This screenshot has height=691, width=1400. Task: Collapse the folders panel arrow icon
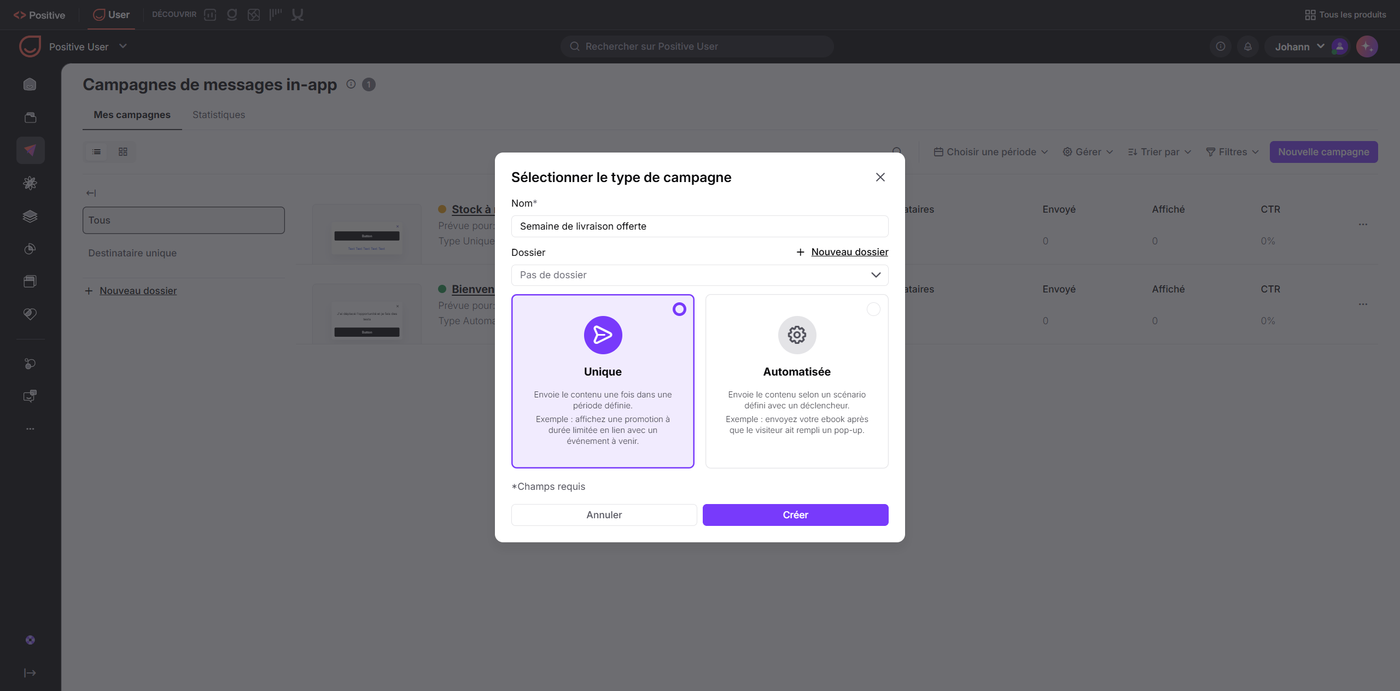click(91, 193)
